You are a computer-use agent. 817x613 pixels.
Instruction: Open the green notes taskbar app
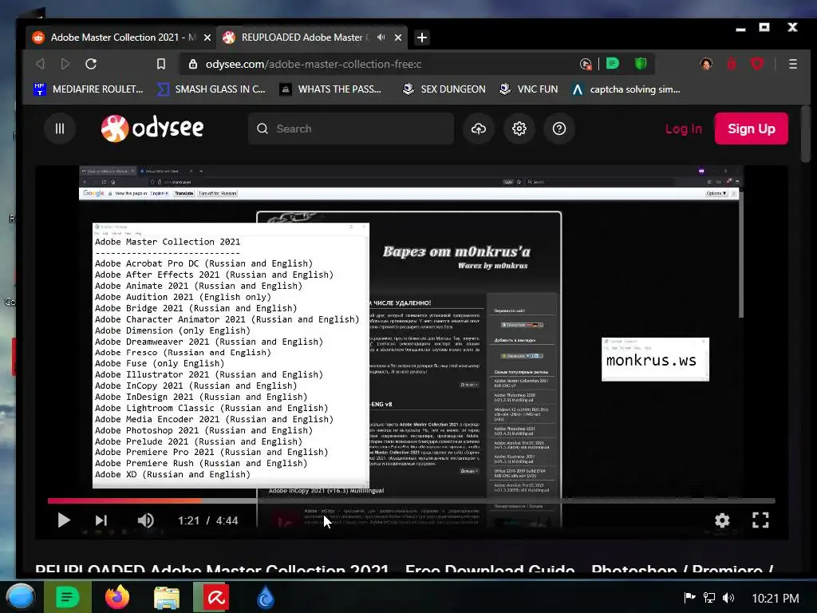[67, 597]
